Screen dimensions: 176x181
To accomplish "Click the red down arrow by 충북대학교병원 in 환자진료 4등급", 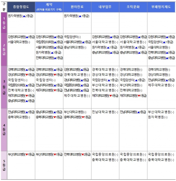I will (x=82, y=117).
